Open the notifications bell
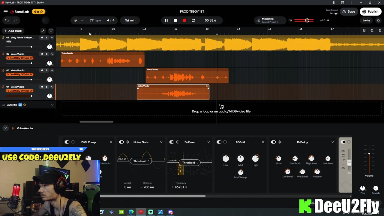 [x=378, y=20]
